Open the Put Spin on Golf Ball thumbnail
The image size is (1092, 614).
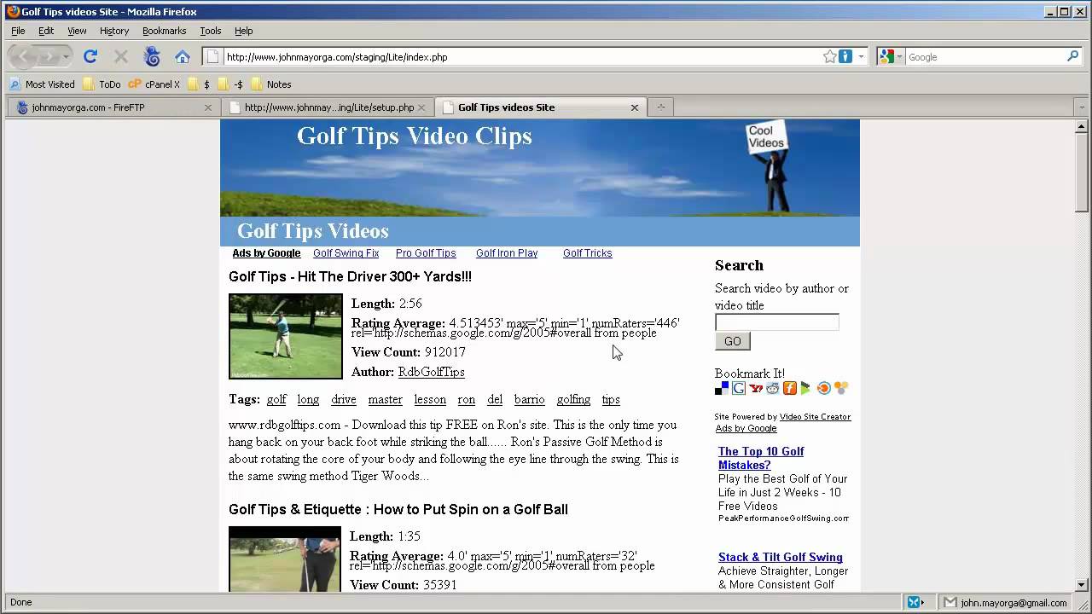coord(285,559)
